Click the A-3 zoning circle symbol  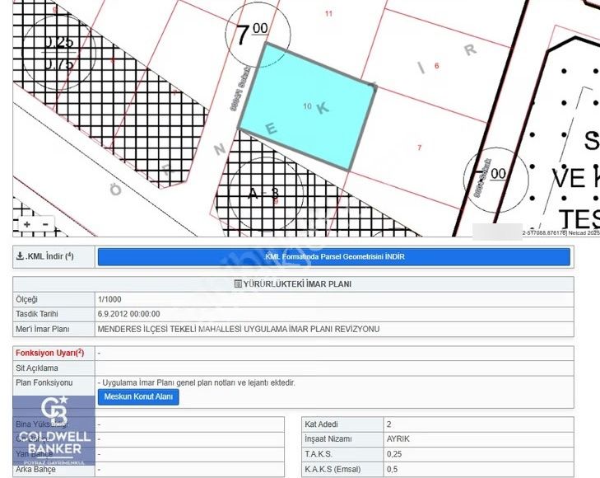pos(263,193)
